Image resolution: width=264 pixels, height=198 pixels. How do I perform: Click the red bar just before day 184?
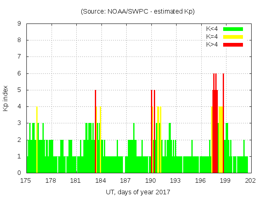tap(95, 132)
